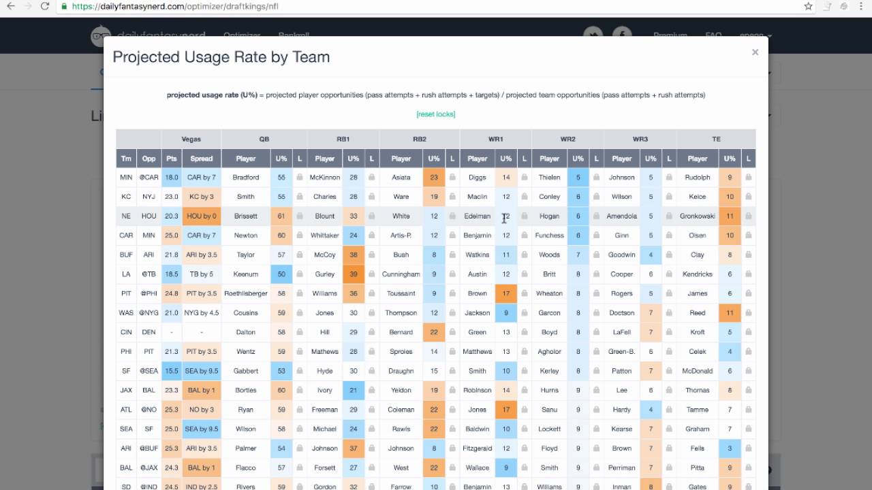The width and height of the screenshot is (872, 490).
Task: Click Cunningham in the LA row
Action: (x=401, y=274)
